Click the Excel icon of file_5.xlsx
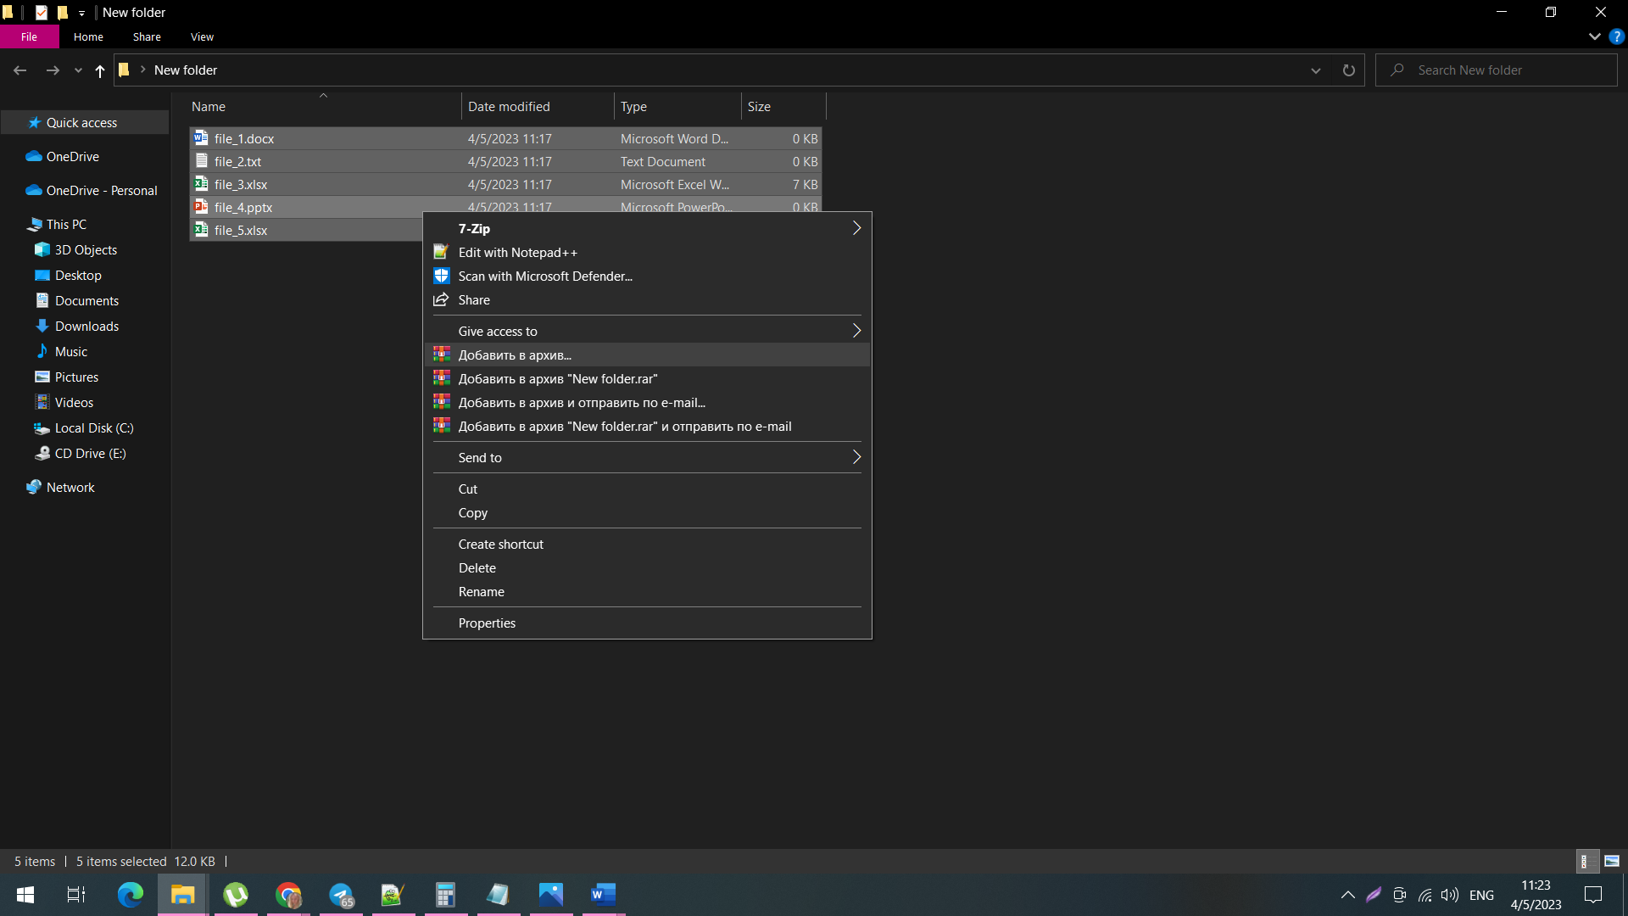 point(201,229)
